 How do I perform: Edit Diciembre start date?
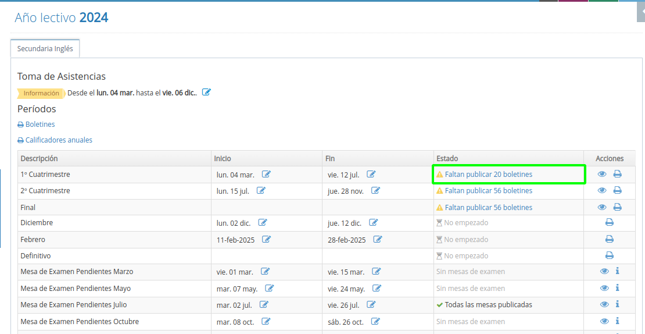(x=263, y=222)
